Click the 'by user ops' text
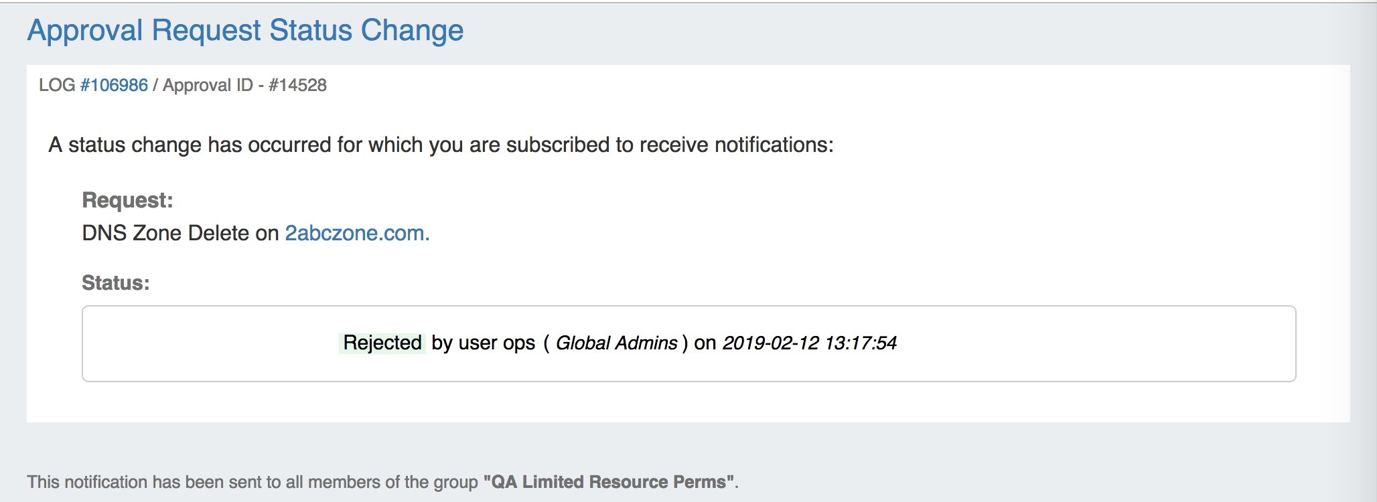Viewport: 1377px width, 502px height. 483,343
